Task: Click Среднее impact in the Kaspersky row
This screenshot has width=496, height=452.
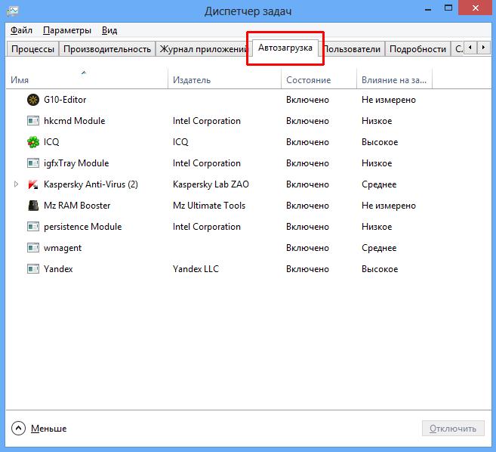Action: [379, 184]
